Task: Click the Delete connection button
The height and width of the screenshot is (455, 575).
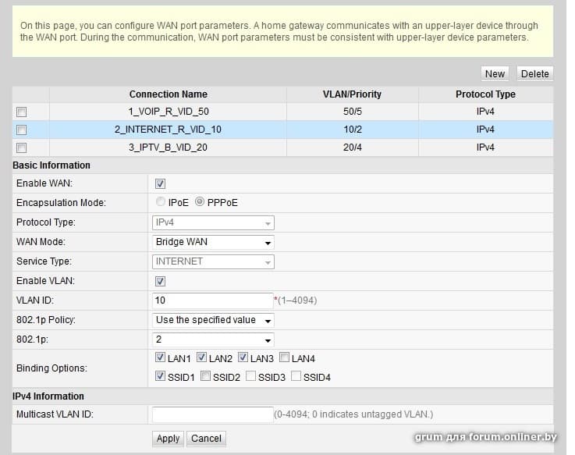Action: (x=534, y=73)
